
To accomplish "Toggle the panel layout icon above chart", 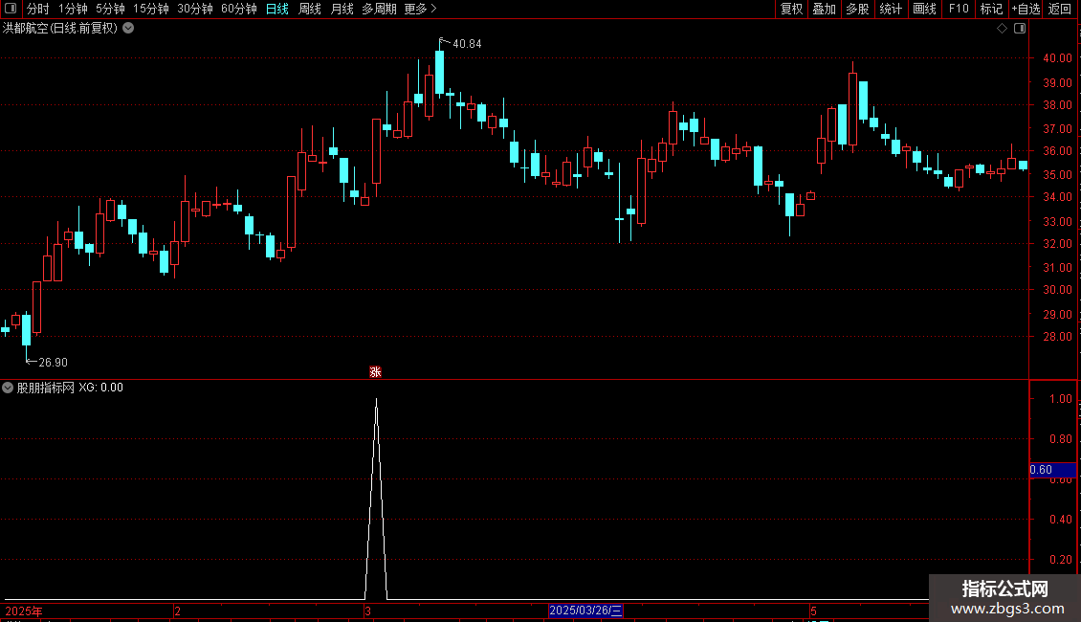I will pos(1020,29).
